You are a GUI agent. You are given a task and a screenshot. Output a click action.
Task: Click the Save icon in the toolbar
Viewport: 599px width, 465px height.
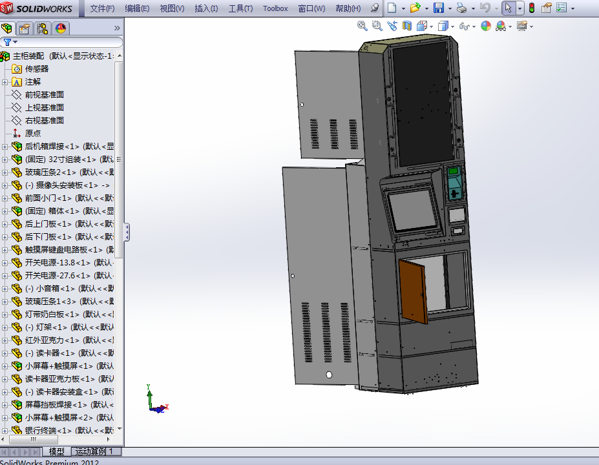(438, 8)
